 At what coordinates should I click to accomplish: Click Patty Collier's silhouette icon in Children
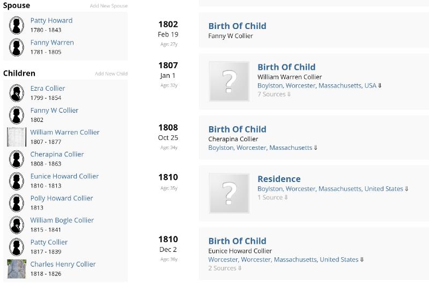pyautogui.click(x=17, y=247)
